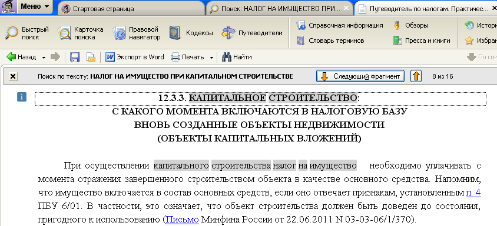Open the Письмо Минфина link
Viewport: 497px width, 226px height.
pos(183,219)
